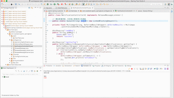Select ClientTest.java in the tree
This screenshot has width=174, height=98.
[19, 38]
